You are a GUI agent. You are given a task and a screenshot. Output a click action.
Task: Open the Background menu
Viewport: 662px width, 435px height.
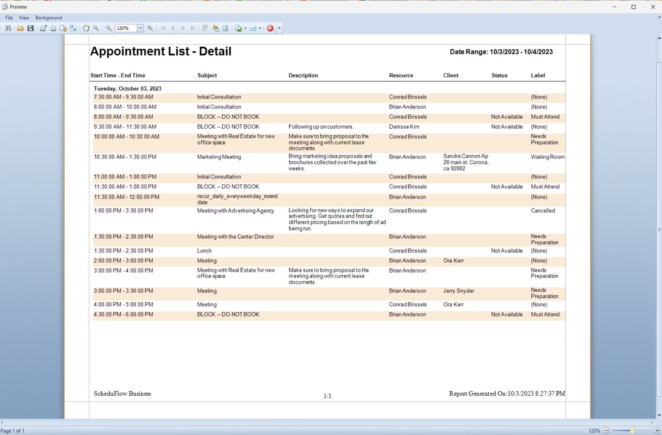pyautogui.click(x=49, y=18)
